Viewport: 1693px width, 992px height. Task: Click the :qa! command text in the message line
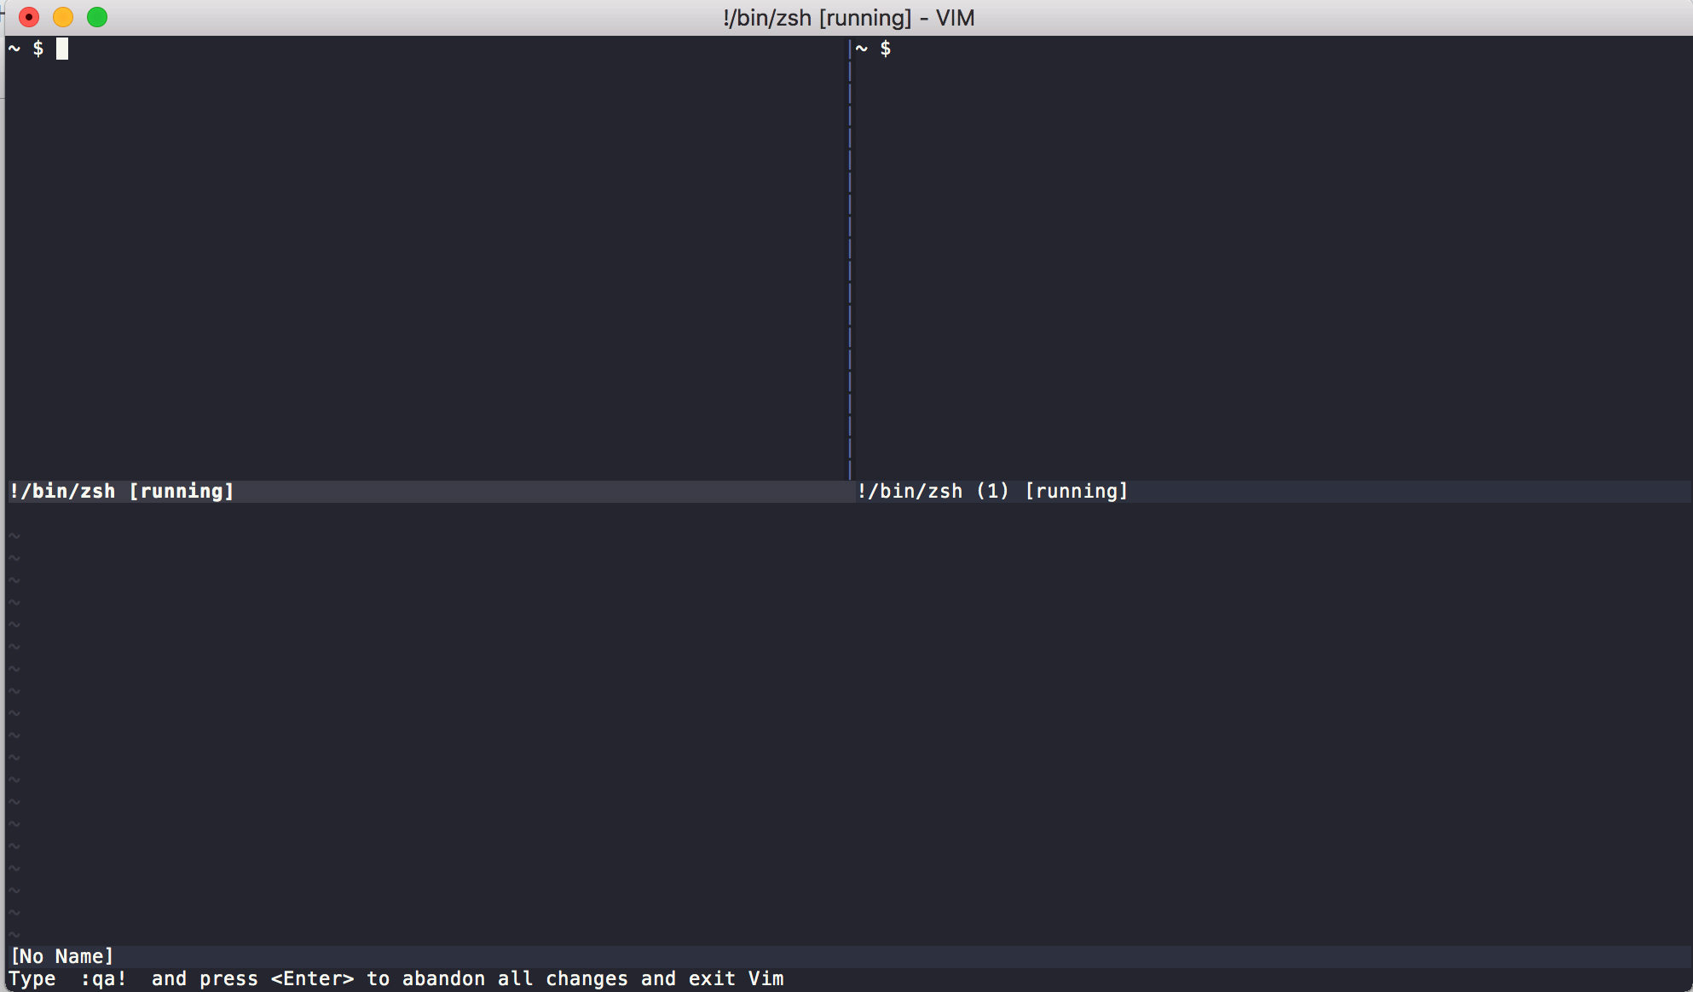click(106, 978)
